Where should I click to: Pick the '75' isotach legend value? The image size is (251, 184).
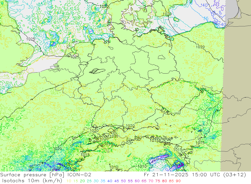[x=158, y=181]
